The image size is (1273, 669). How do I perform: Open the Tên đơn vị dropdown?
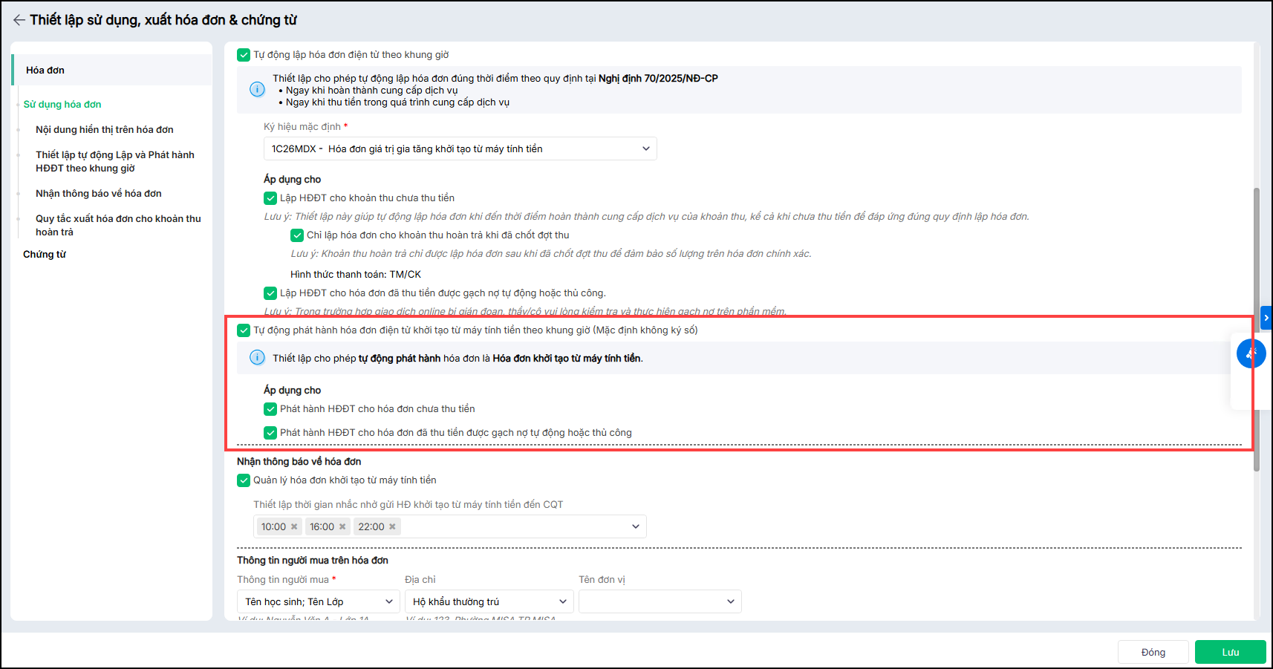[660, 601]
